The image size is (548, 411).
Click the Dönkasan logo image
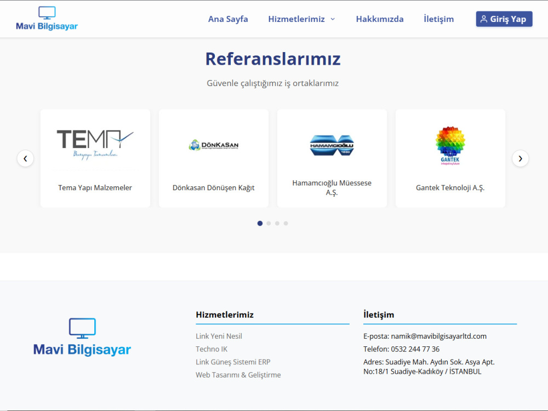(214, 145)
